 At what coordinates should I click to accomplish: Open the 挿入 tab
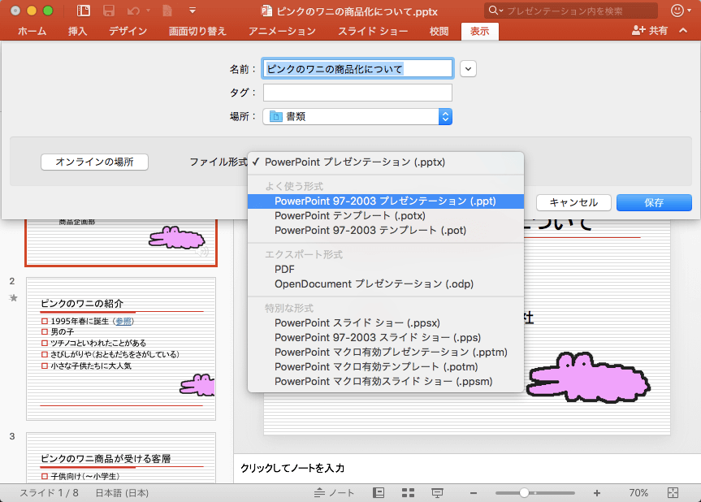pos(77,31)
